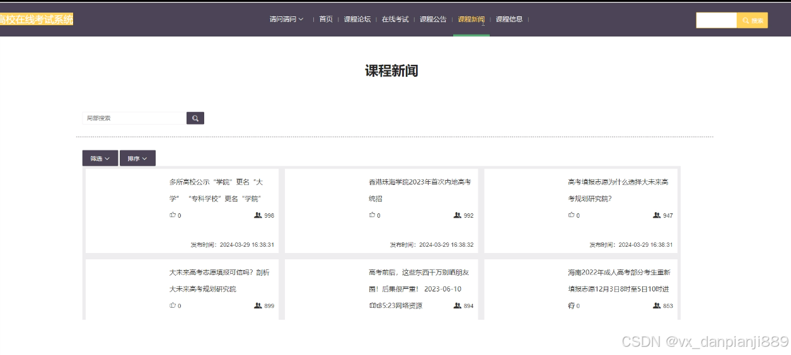Click the yellow 搜索 button
Viewport: 791px width, 355px height.
pyautogui.click(x=753, y=21)
